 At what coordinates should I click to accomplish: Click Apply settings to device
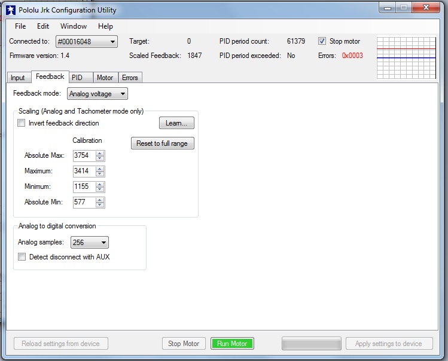pos(389,344)
